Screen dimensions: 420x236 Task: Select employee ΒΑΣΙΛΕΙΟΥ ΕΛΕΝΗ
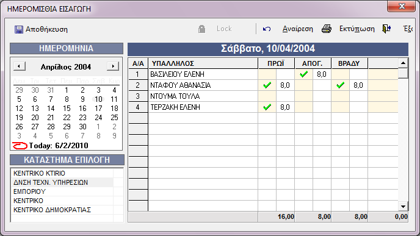point(203,74)
